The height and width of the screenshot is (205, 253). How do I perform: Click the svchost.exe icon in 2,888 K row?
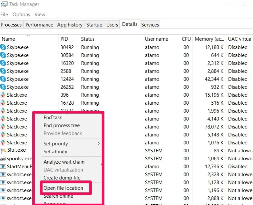pyautogui.click(x=3, y=198)
